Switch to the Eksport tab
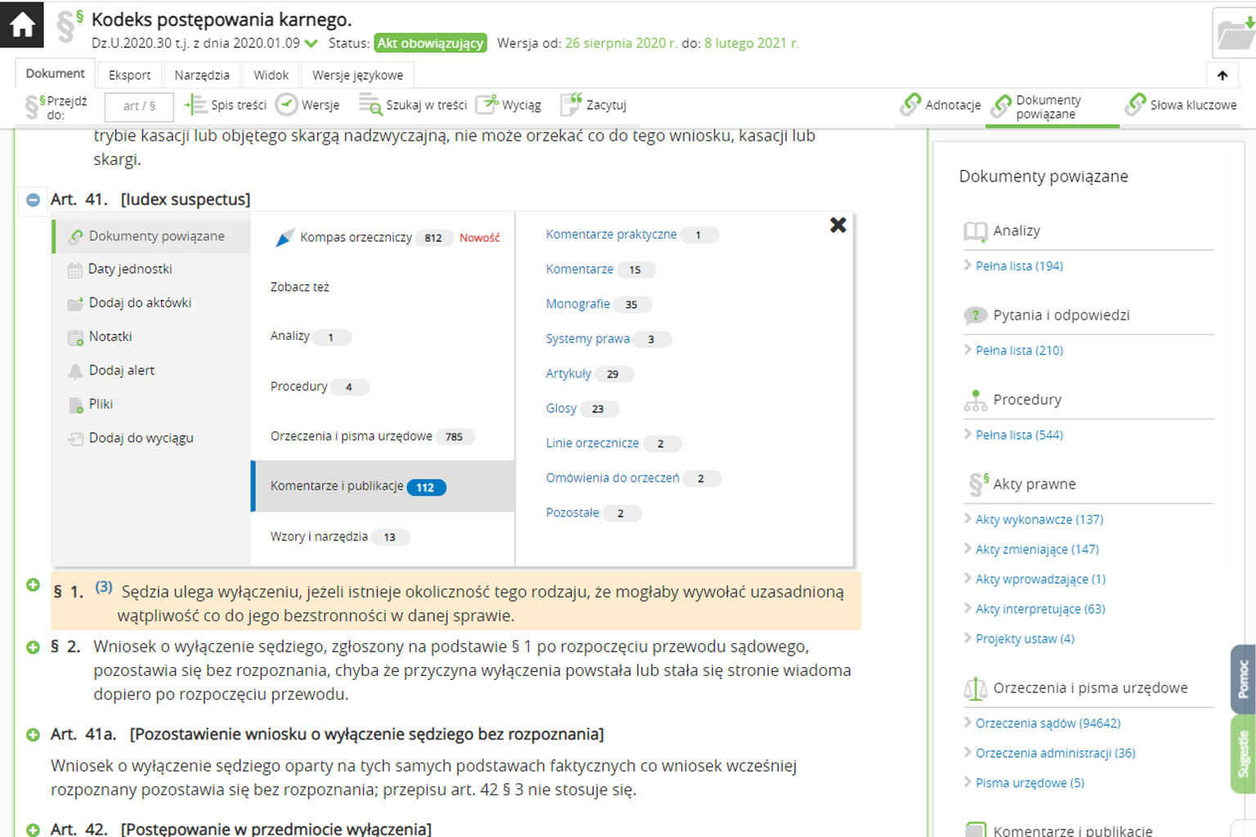The image size is (1256, 837). click(x=129, y=75)
